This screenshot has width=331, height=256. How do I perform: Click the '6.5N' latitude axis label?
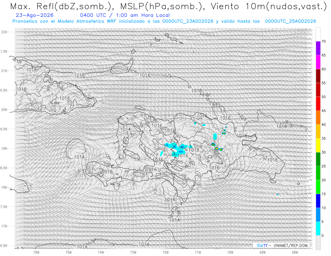click(x=4, y=246)
